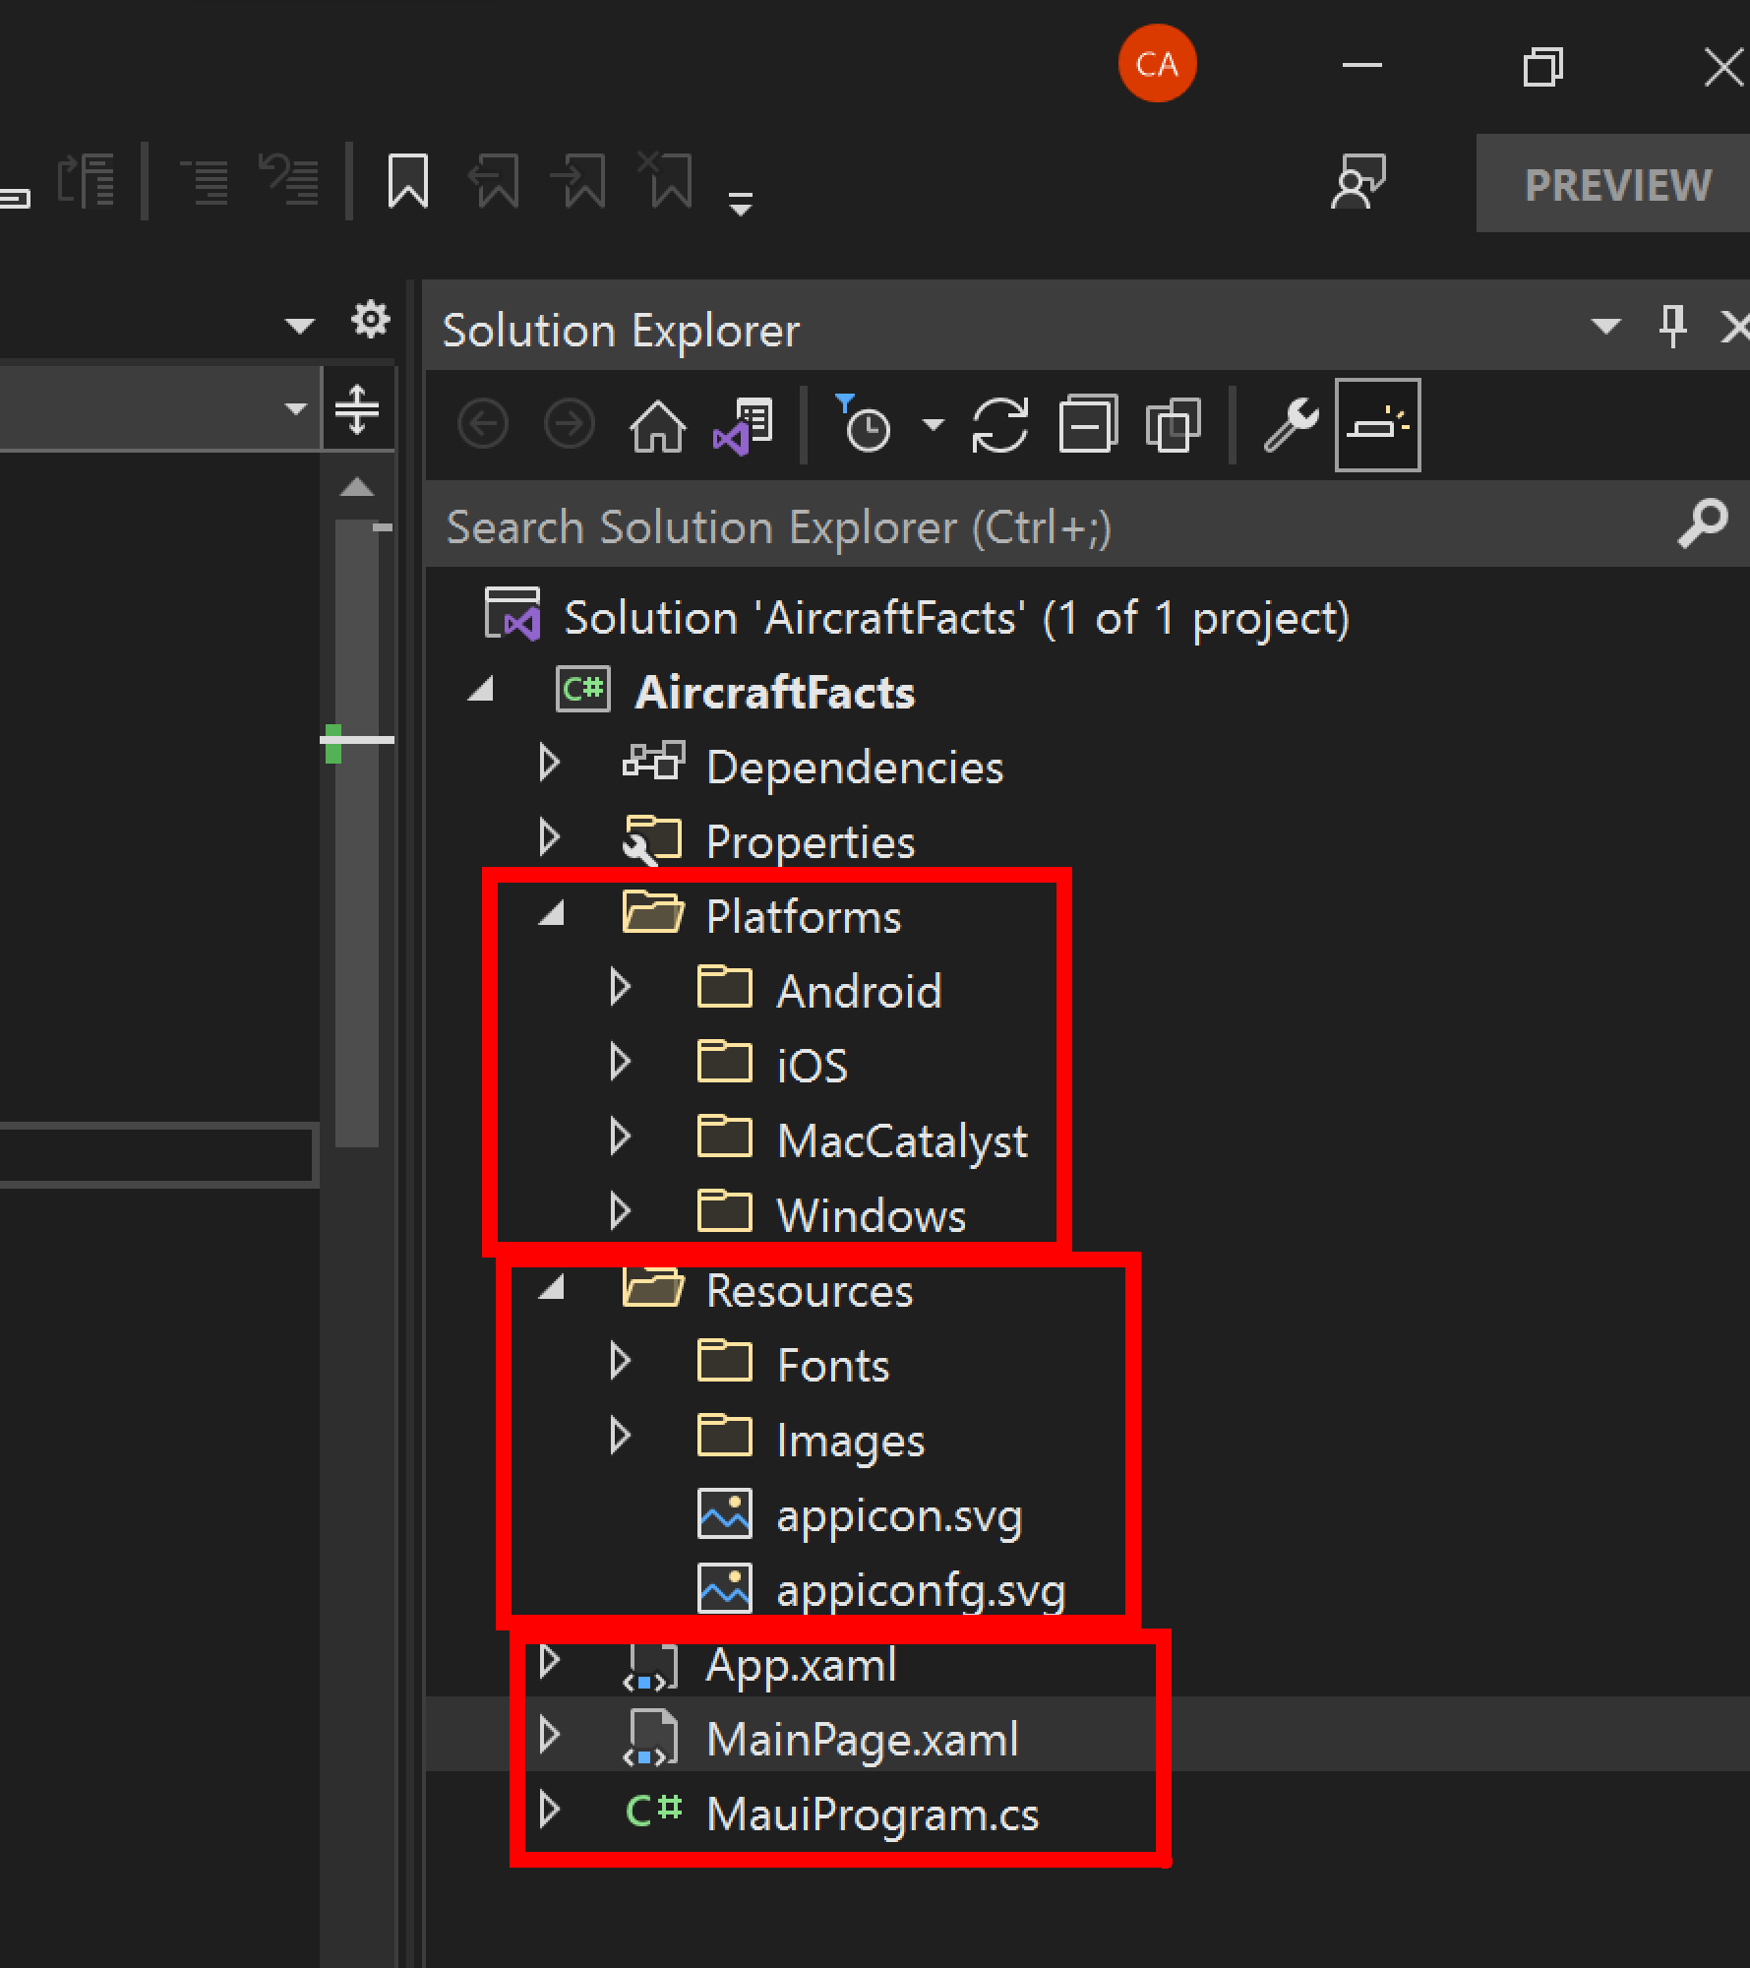Go to next bookmark icon
Viewport: 1750px width, 1968px height.
[580, 181]
